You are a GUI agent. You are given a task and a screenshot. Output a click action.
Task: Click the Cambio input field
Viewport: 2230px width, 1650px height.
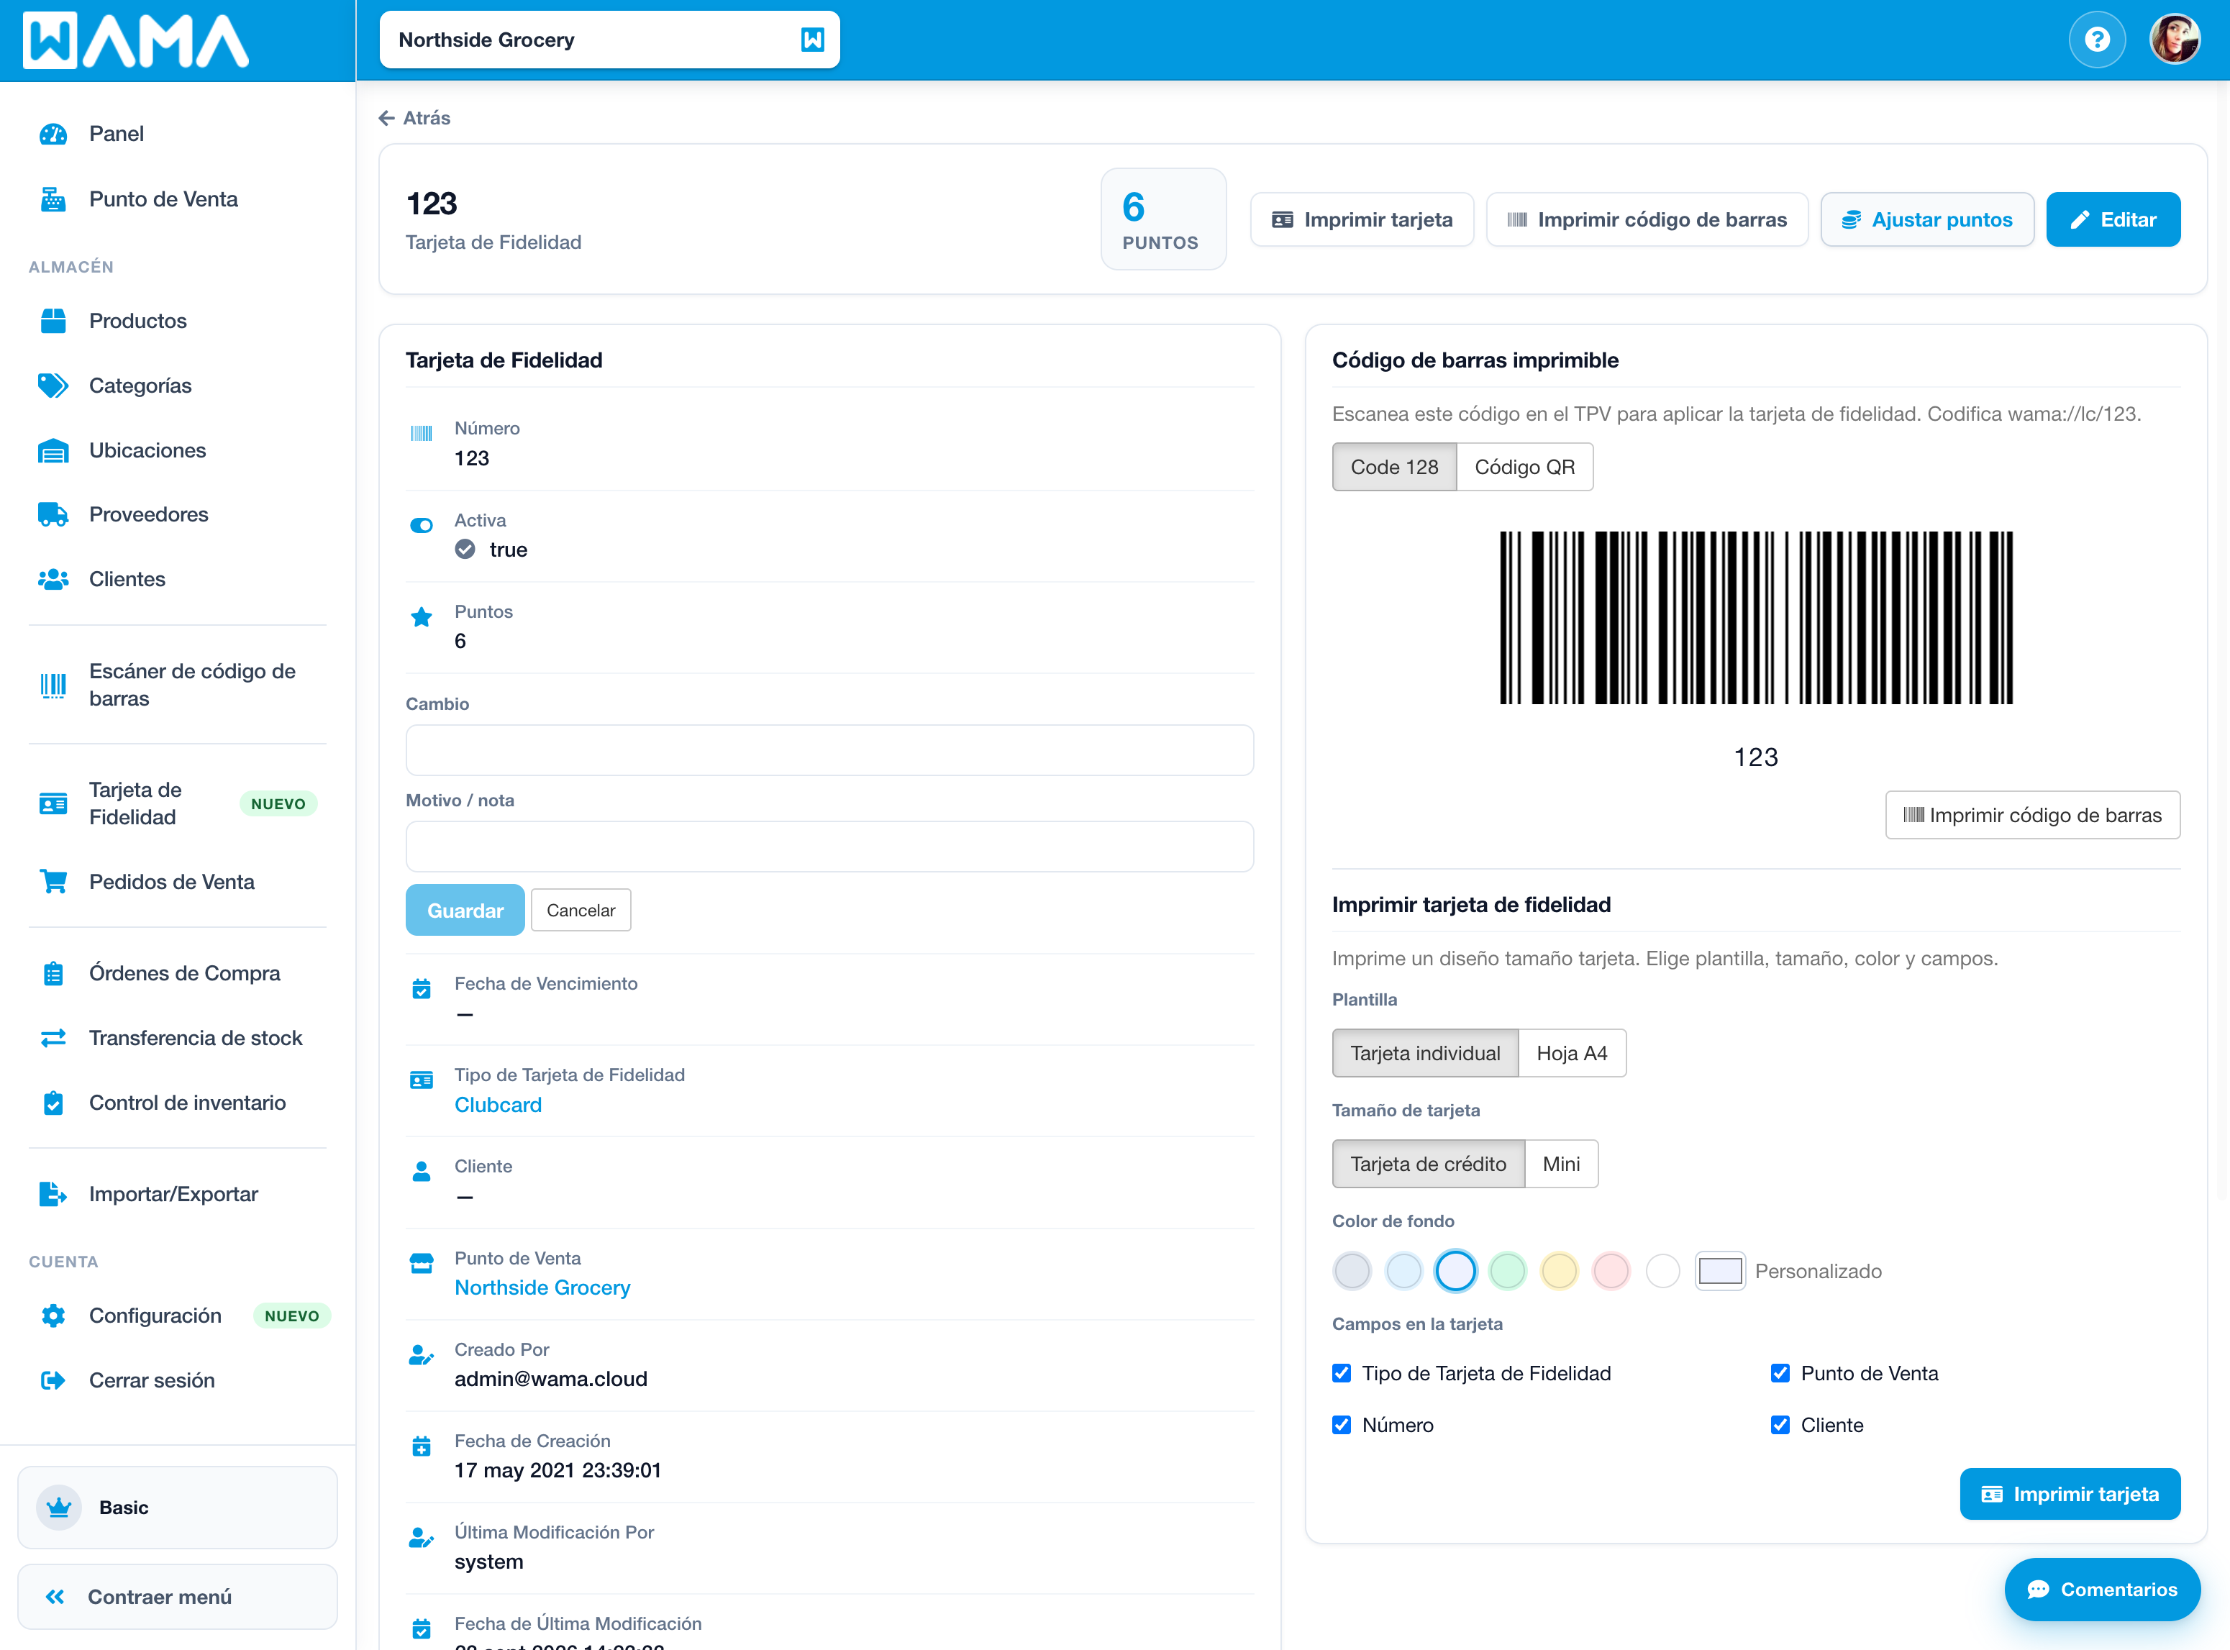pos(830,750)
